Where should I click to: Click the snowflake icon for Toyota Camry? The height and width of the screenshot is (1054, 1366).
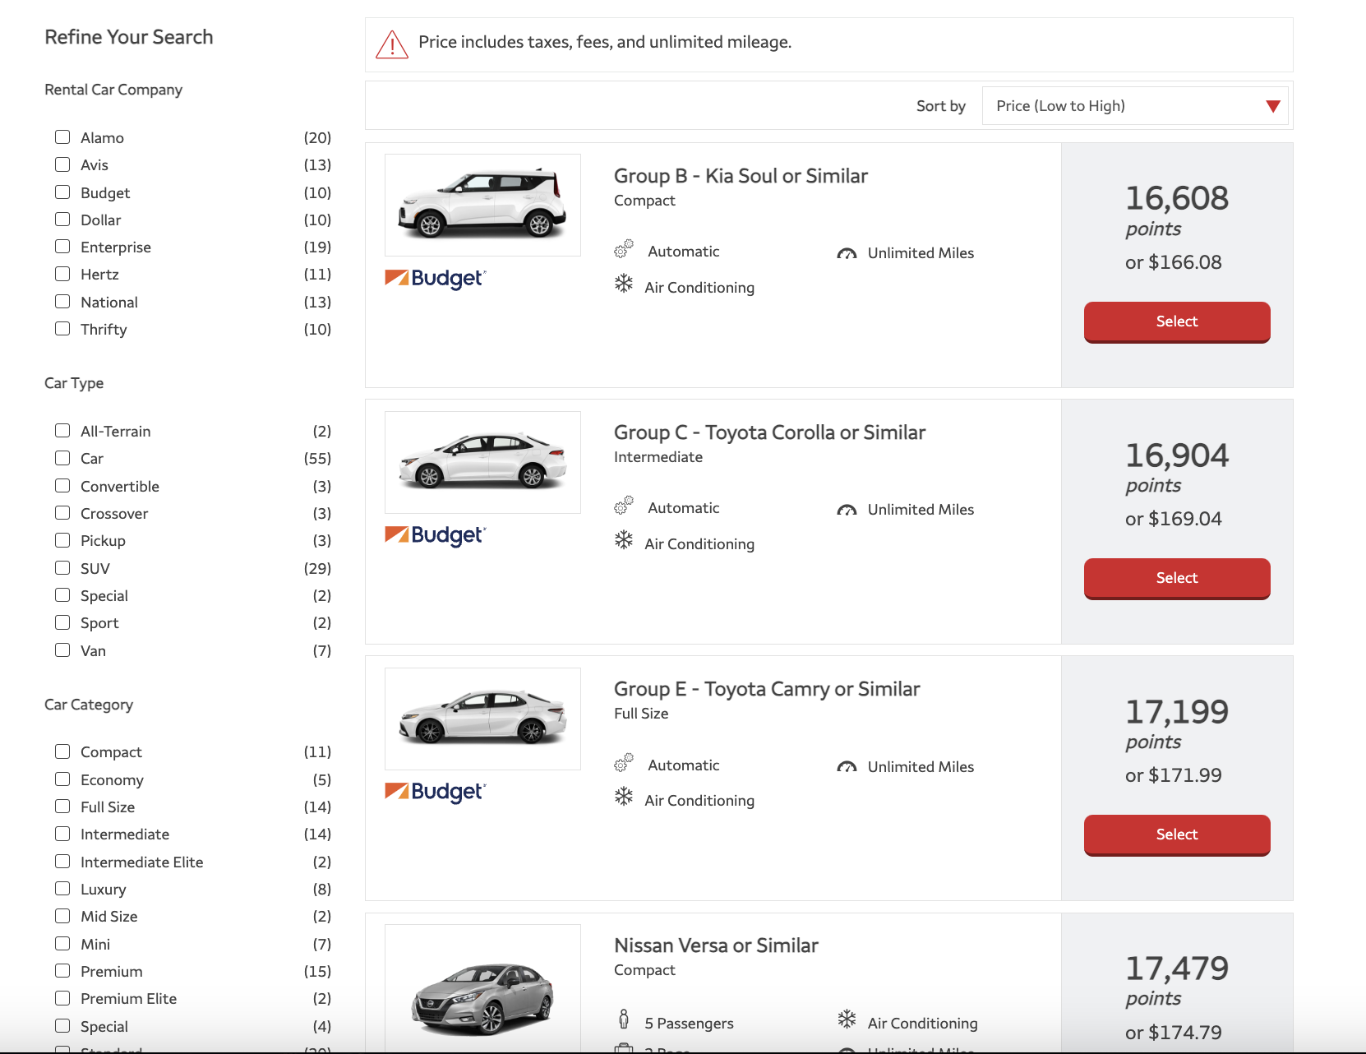click(624, 797)
